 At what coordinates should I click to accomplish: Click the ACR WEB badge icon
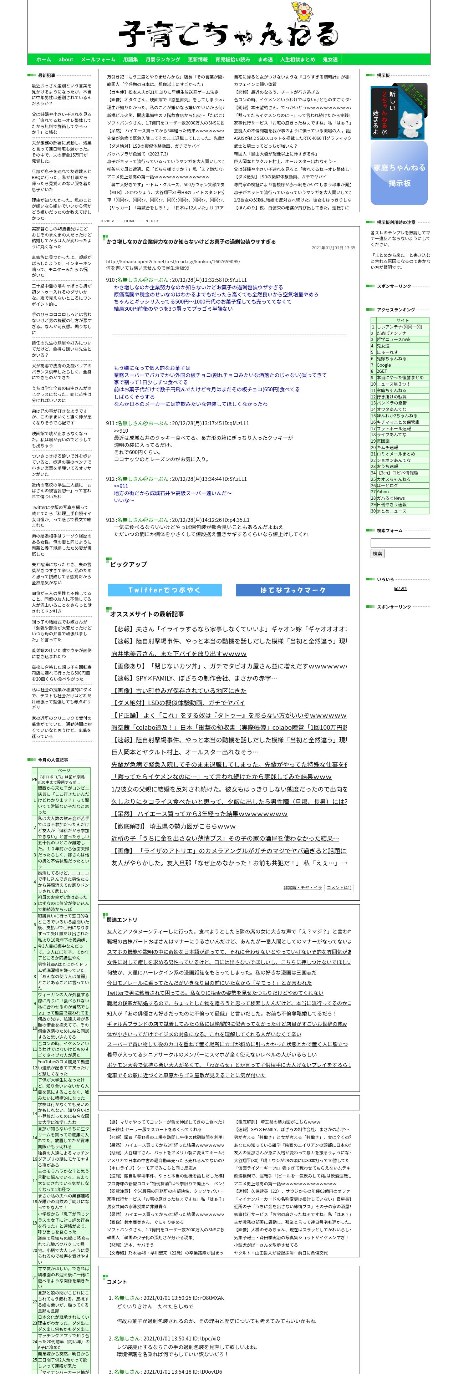click(401, 589)
